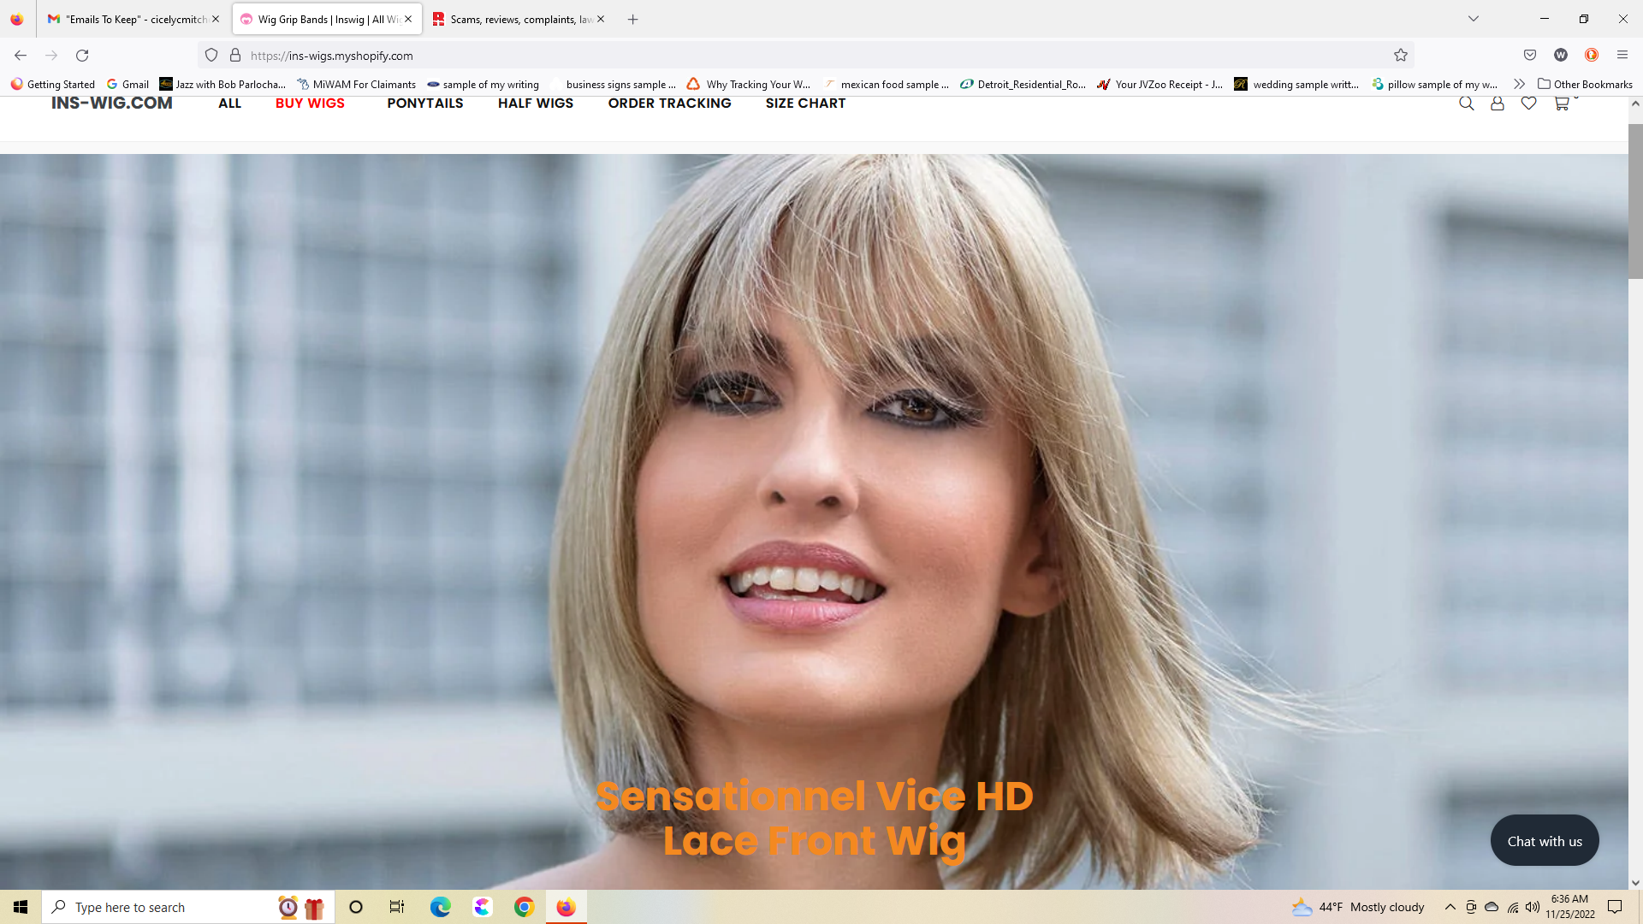Image resolution: width=1643 pixels, height=924 pixels.
Task: Open the Chat with us button
Action: 1545,841
